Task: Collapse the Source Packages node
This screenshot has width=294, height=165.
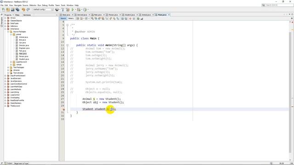Action: click(8, 32)
